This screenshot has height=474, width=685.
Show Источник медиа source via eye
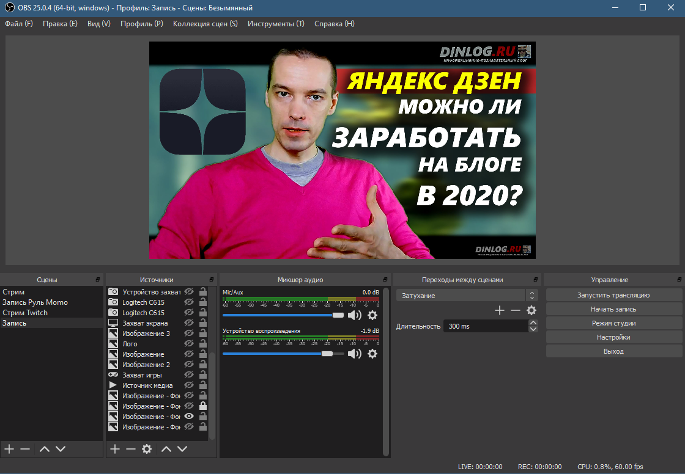(189, 385)
